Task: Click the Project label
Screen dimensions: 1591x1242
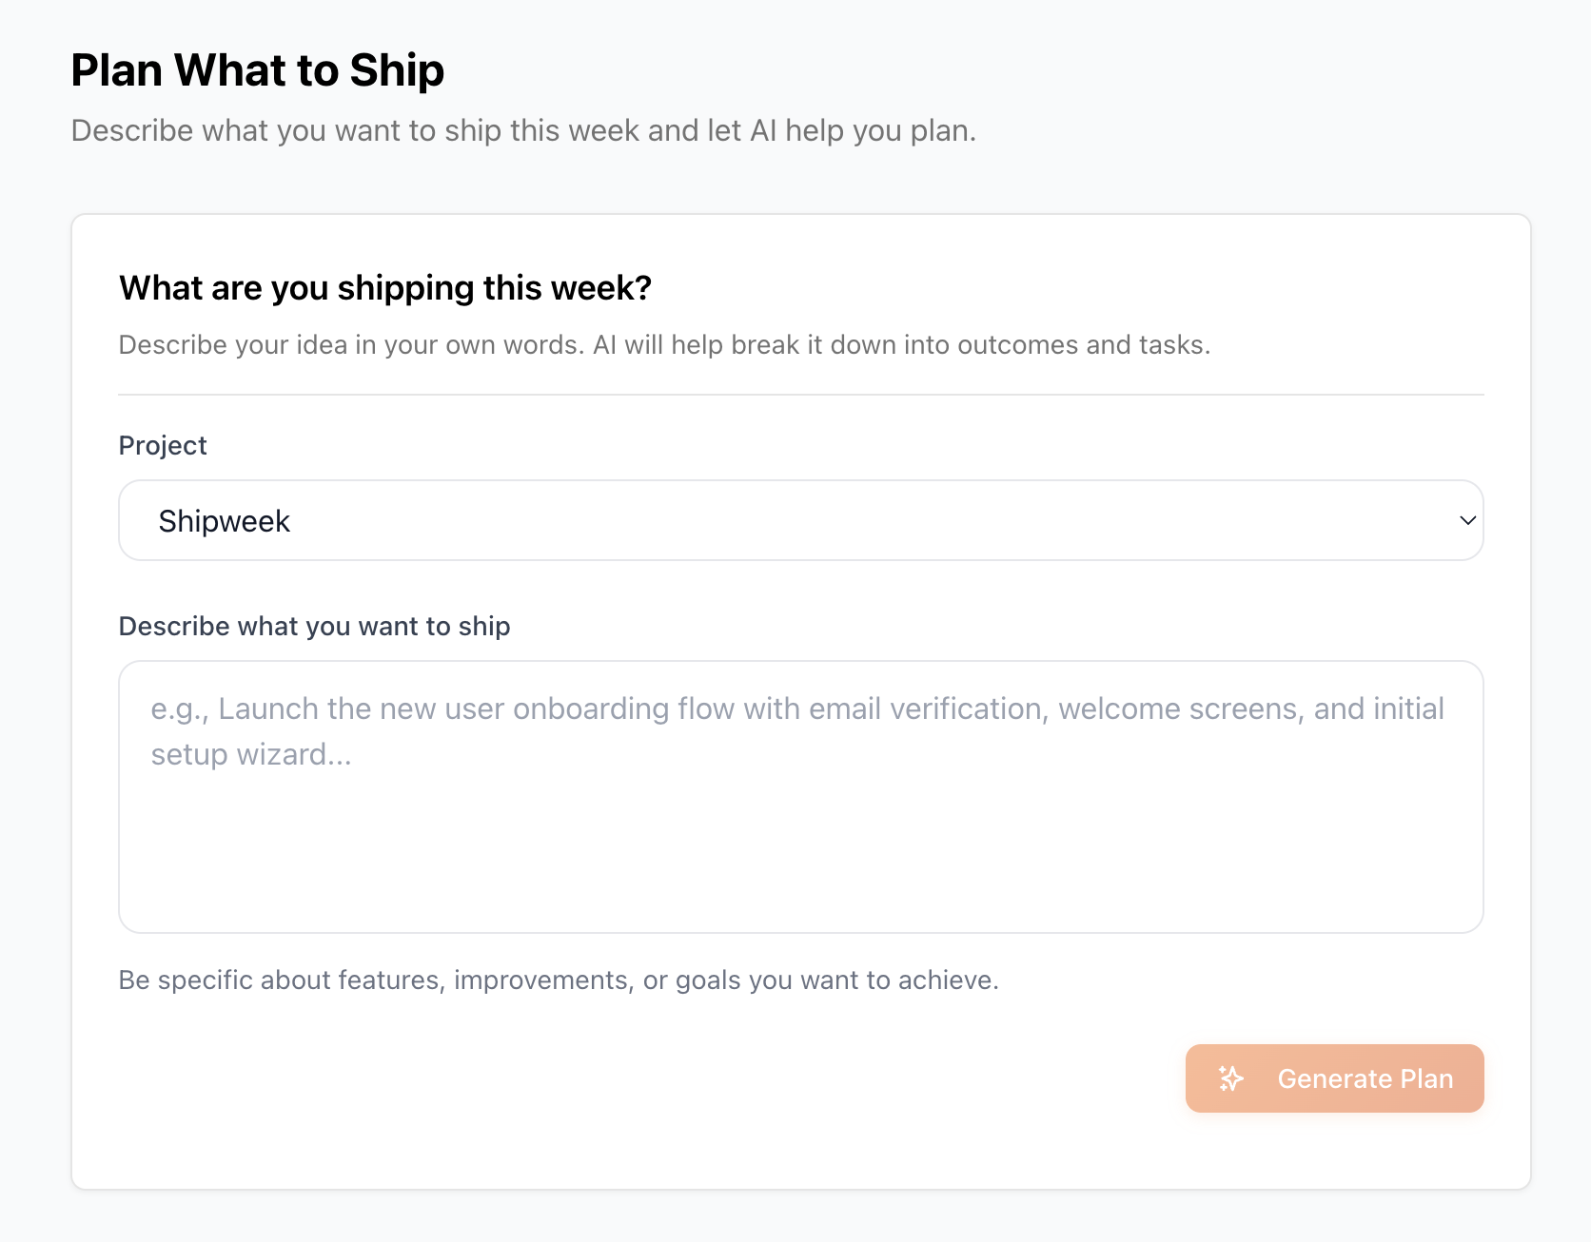Action: pos(162,444)
